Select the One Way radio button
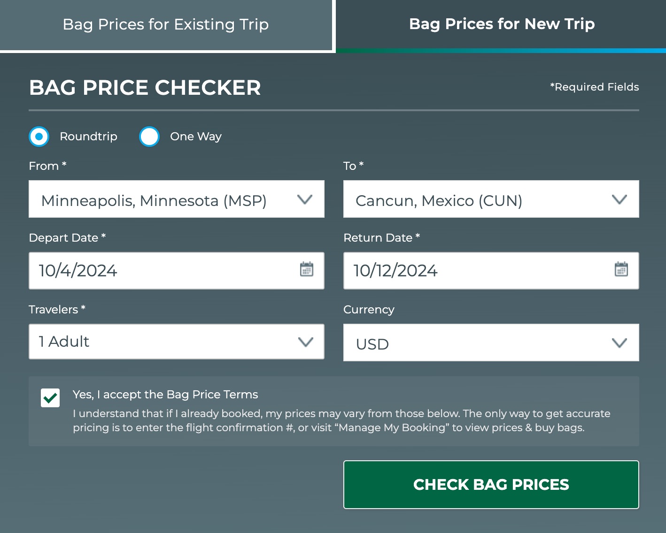Image resolution: width=666 pixels, height=533 pixels. coord(149,137)
